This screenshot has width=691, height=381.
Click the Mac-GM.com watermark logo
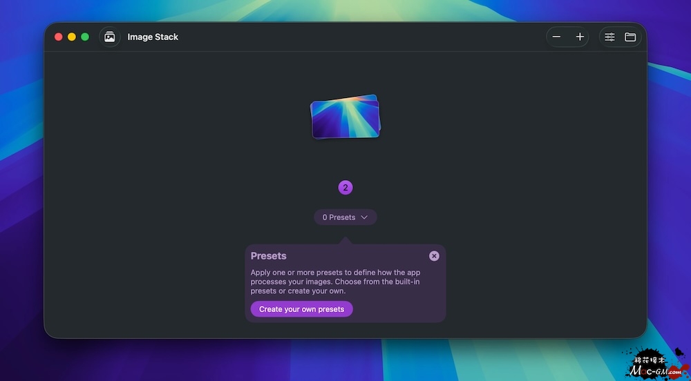tap(656, 367)
